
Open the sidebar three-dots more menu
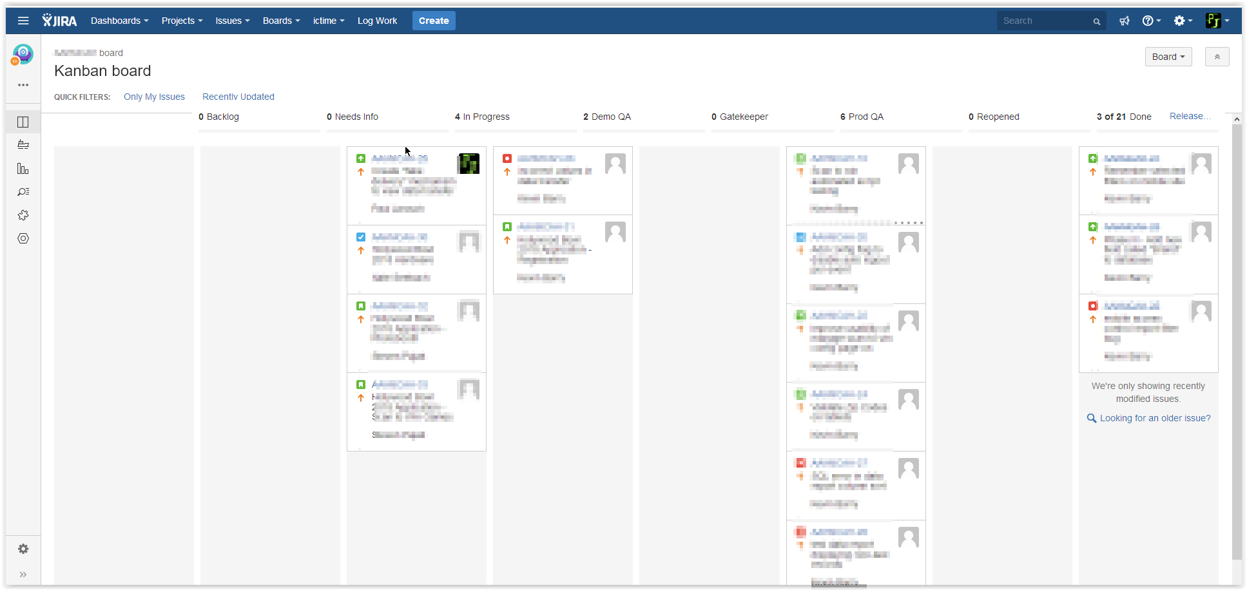point(23,85)
